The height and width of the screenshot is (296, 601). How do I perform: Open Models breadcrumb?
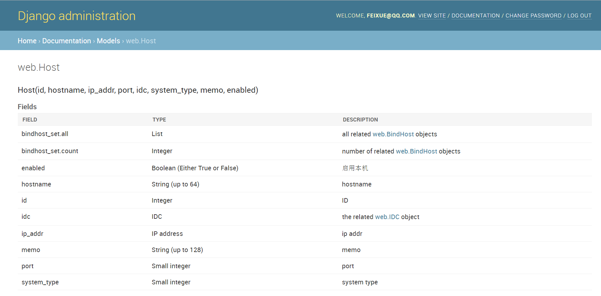click(108, 41)
